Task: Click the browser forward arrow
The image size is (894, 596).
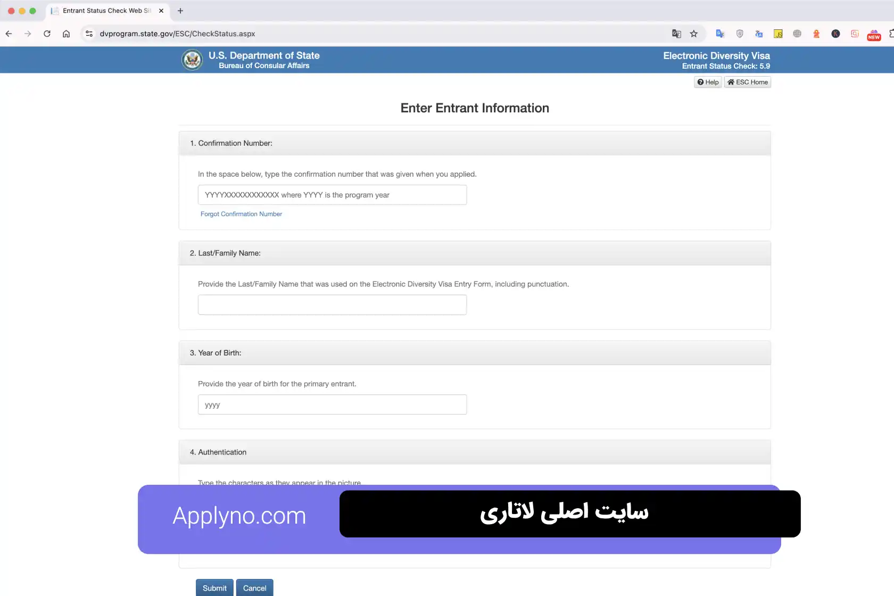Action: coord(28,34)
